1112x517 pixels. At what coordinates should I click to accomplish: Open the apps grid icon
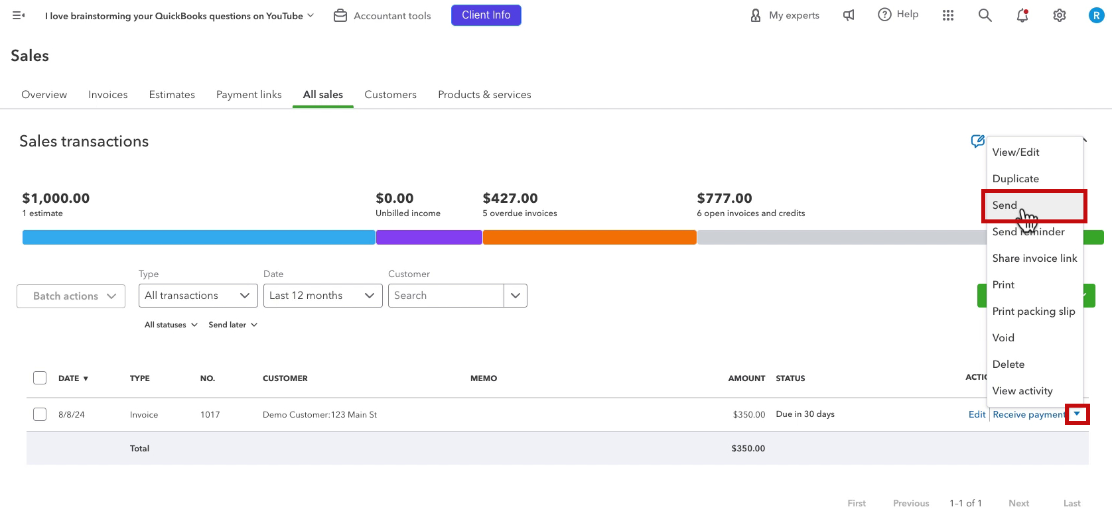coord(948,15)
